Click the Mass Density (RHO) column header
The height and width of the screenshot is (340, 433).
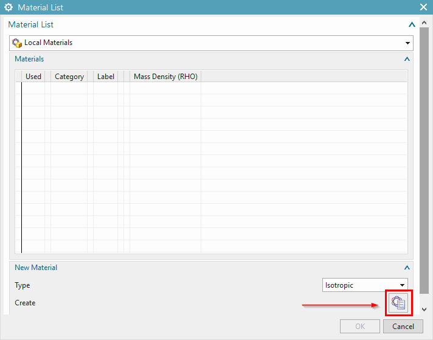[165, 77]
